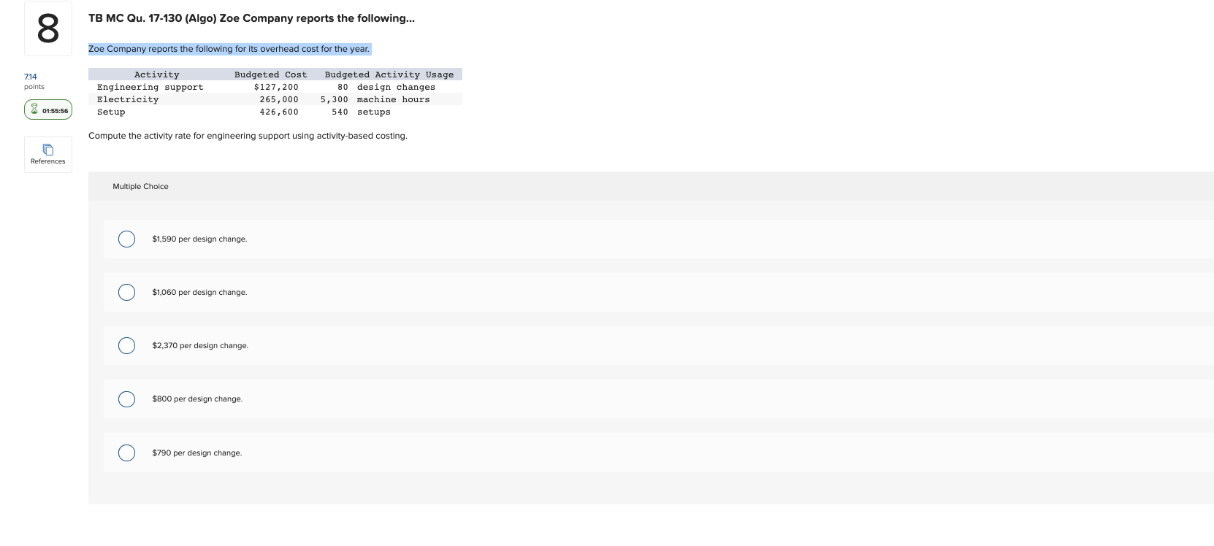
Task: Choose the $2,370 per design change answer
Action: 126,345
